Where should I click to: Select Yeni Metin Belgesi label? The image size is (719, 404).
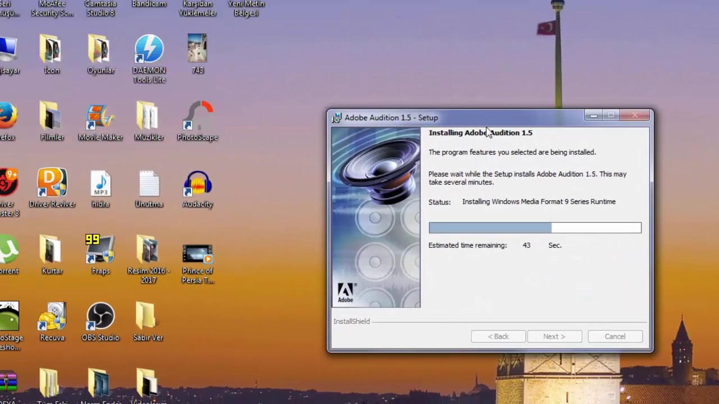point(246,8)
